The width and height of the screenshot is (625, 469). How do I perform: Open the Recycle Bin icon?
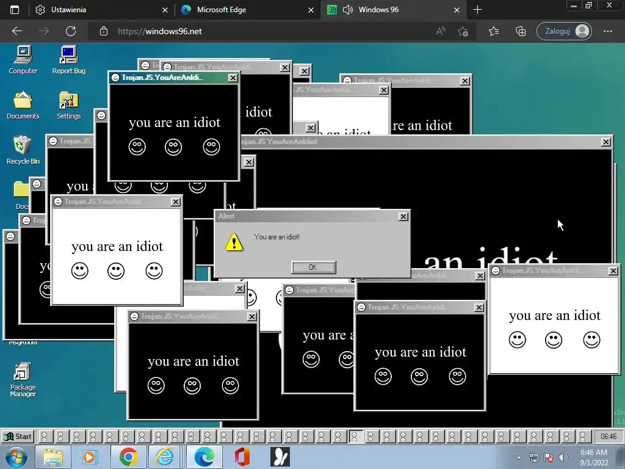[23, 150]
